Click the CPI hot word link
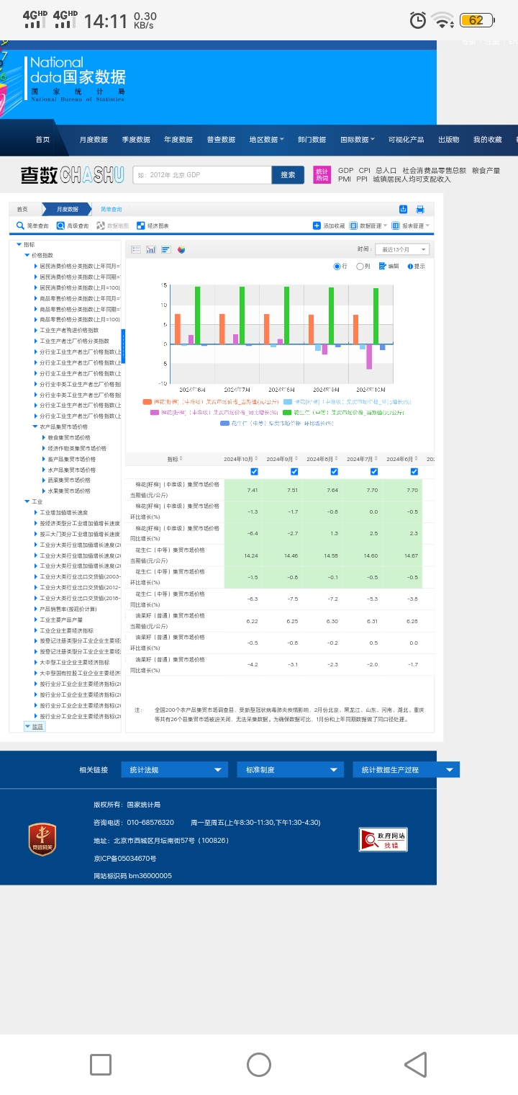This screenshot has height=1095, width=518. [365, 171]
